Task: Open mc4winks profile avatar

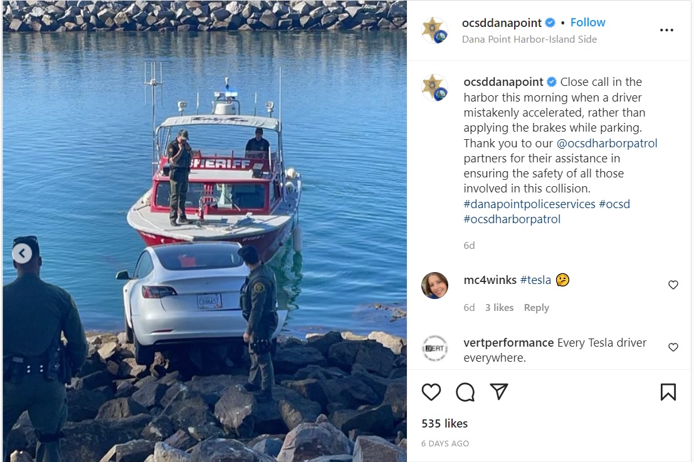Action: pyautogui.click(x=434, y=285)
